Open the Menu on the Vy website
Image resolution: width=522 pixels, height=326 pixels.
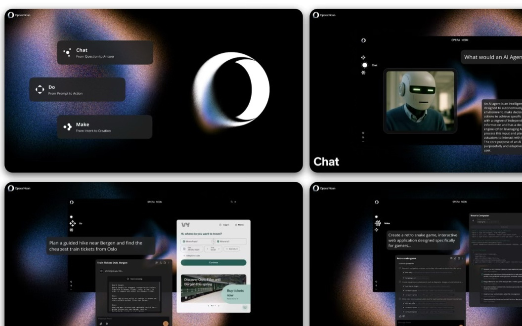239,225
